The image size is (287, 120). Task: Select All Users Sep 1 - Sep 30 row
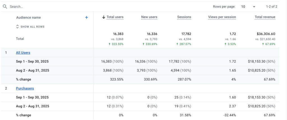pyautogui.click(x=32, y=61)
